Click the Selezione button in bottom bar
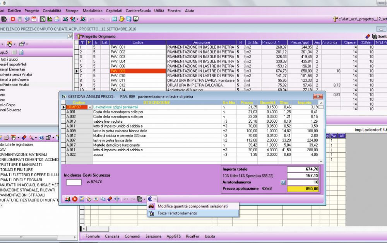The image size is (387, 243). 153,236
